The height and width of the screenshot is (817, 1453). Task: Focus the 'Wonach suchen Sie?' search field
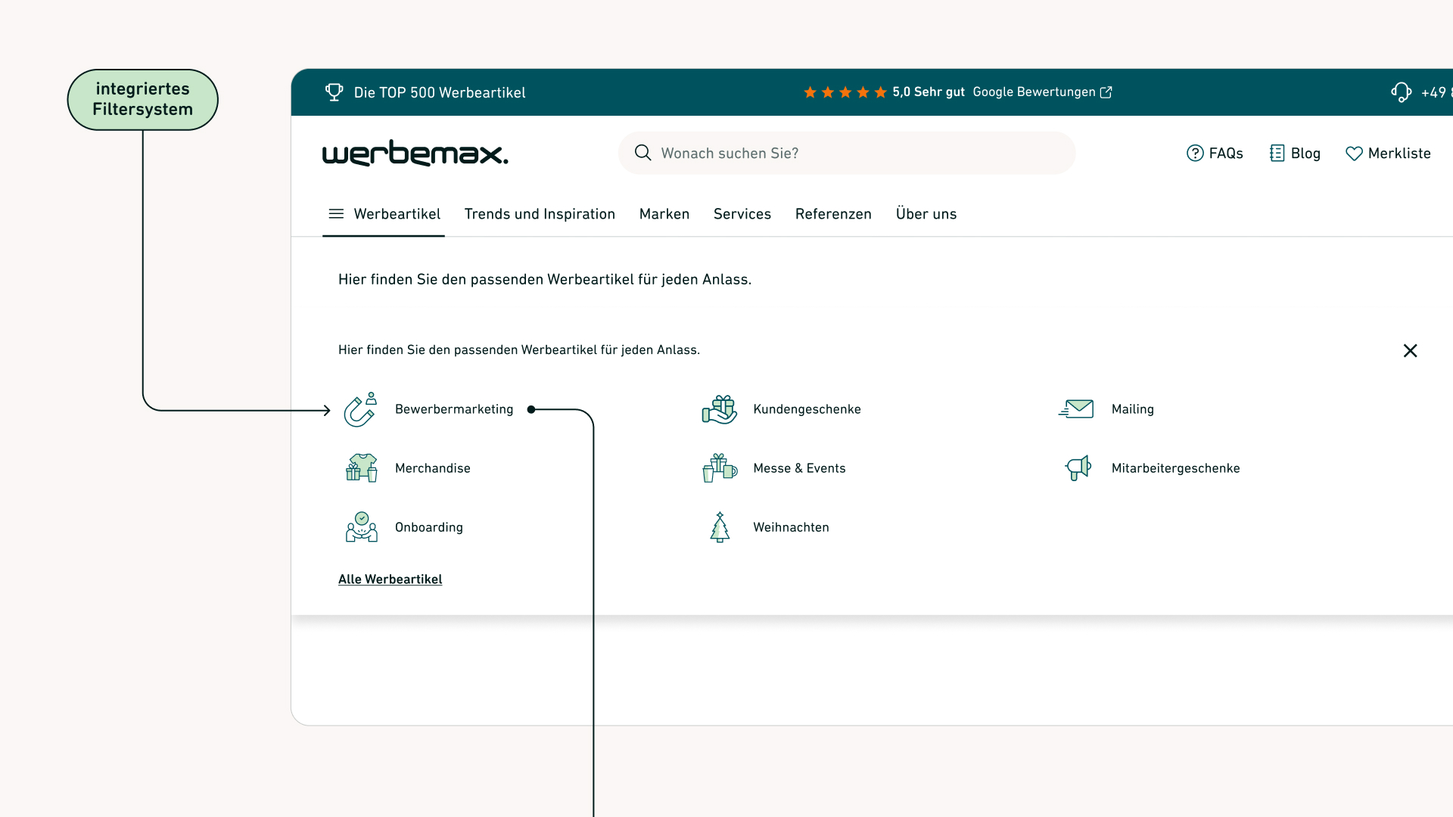click(x=847, y=153)
